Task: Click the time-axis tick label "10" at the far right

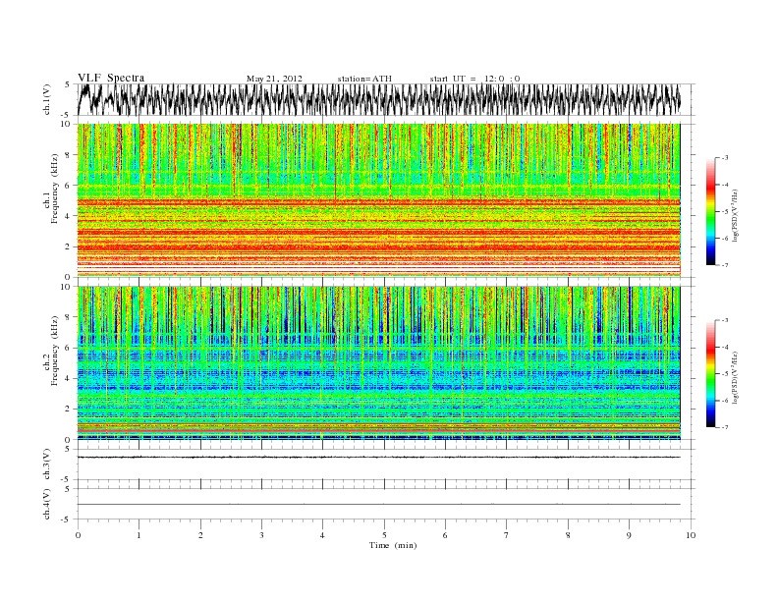Action: pyautogui.click(x=691, y=535)
